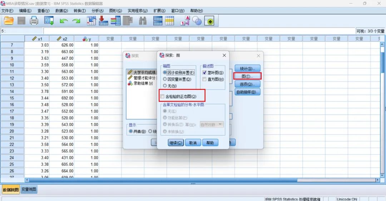
Task: Switch to 变量视图 tab
Action: 29,190
